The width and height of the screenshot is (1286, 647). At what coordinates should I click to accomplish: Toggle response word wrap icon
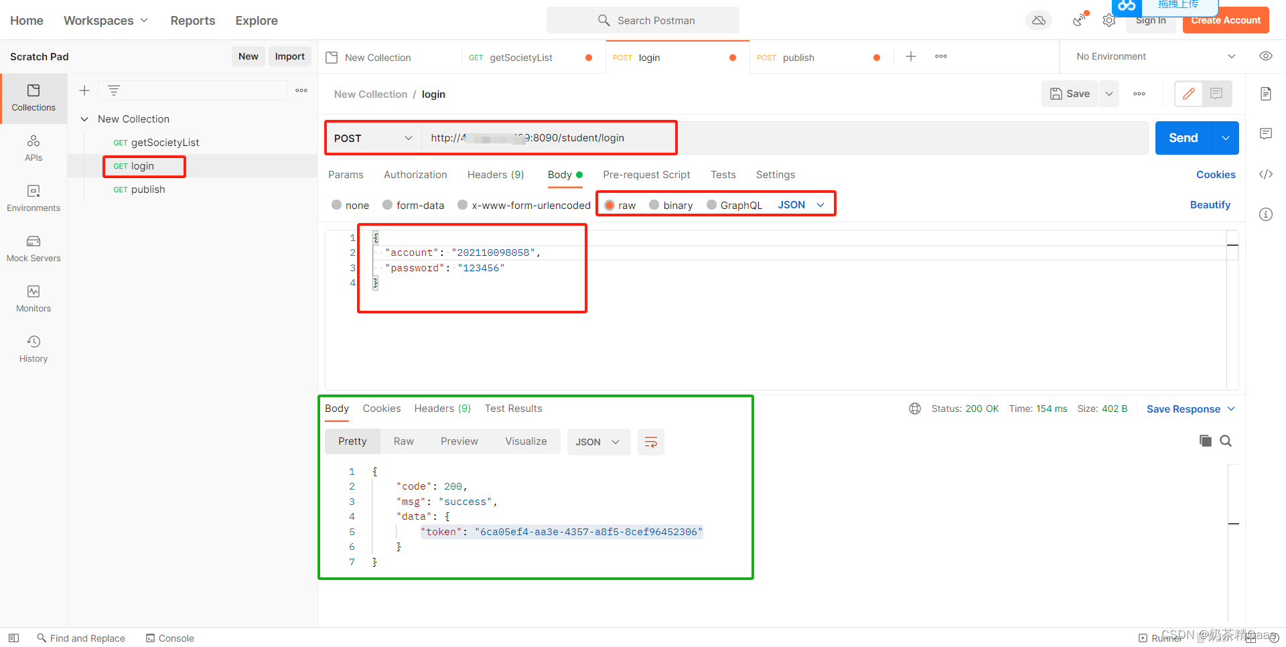point(650,442)
